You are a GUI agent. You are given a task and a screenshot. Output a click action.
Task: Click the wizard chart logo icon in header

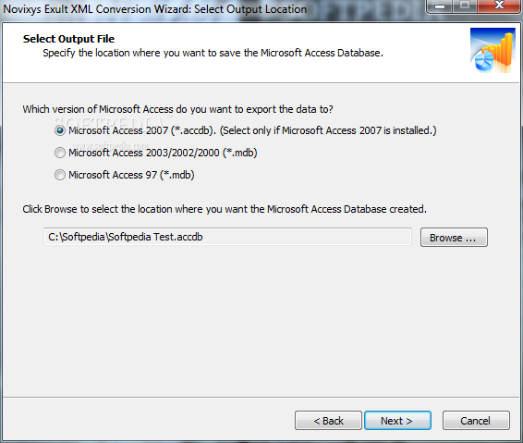pyautogui.click(x=493, y=51)
